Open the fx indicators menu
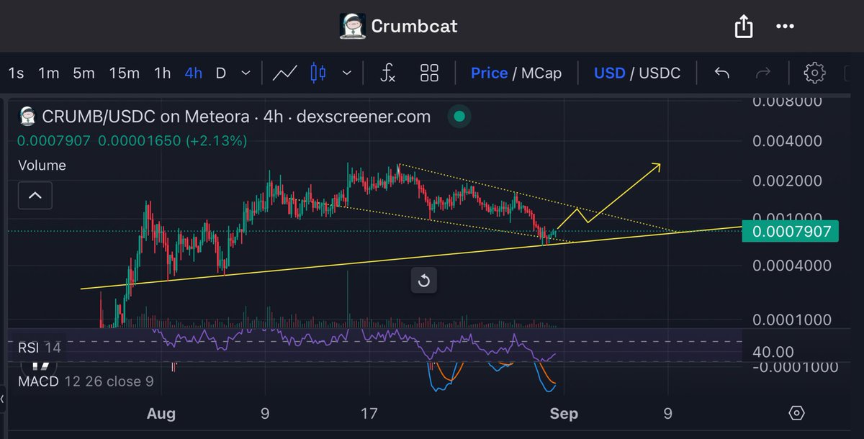864x439 pixels. click(x=387, y=73)
